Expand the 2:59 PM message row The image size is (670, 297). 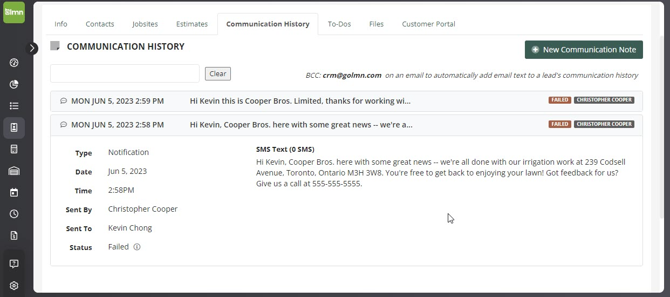pyautogui.click(x=346, y=101)
